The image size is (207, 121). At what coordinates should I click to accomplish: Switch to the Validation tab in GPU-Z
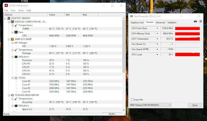(x=172, y=22)
